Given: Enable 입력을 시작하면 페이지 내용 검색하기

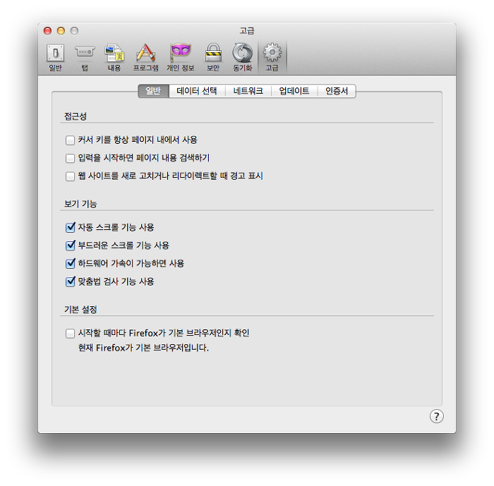Looking at the screenshot, I should click(70, 158).
